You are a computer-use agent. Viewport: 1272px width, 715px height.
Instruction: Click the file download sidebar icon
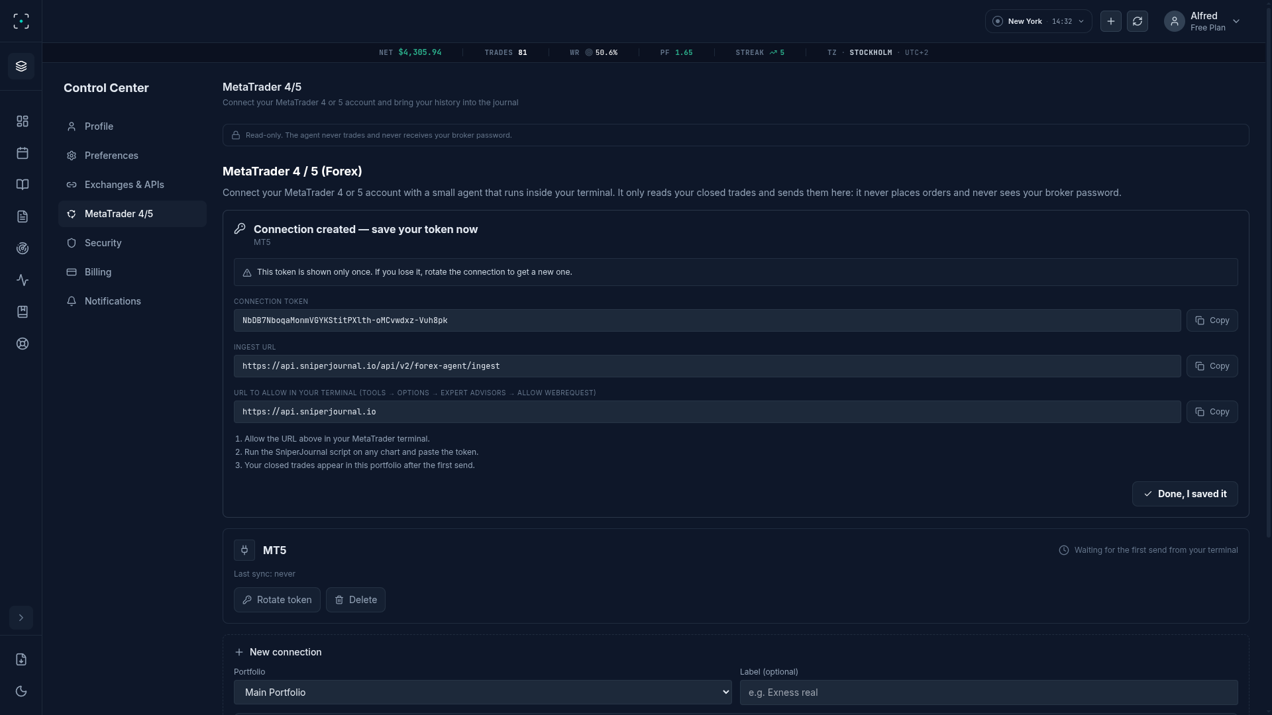pyautogui.click(x=21, y=659)
